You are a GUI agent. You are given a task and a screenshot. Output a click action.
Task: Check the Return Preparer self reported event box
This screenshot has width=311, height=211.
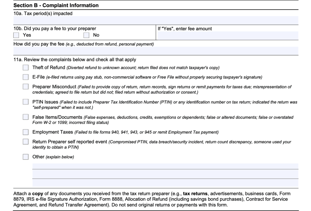(x=25, y=142)
